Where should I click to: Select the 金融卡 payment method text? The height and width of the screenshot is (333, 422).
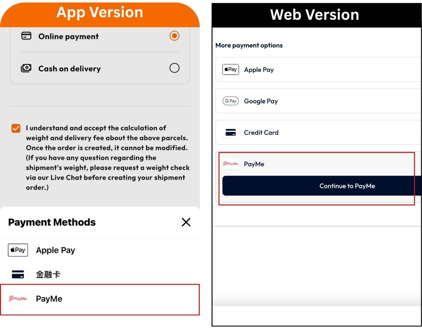pyautogui.click(x=48, y=275)
